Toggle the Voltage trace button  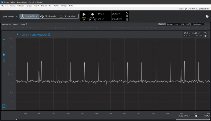[170, 24]
